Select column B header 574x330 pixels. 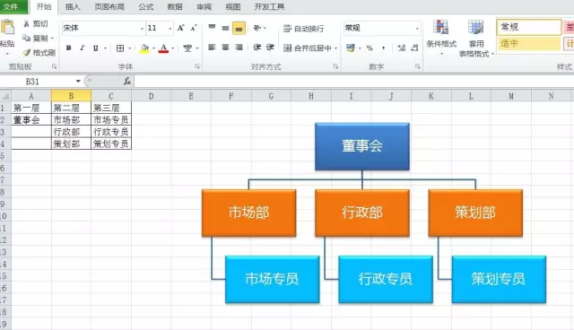point(71,96)
